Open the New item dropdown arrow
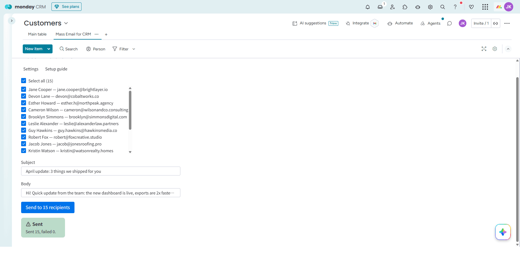Screen dimensions: 520x260 pos(49,49)
